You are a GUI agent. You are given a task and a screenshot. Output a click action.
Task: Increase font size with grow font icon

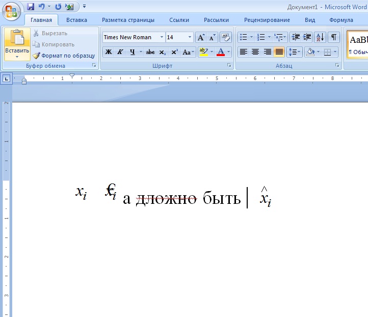click(x=201, y=37)
